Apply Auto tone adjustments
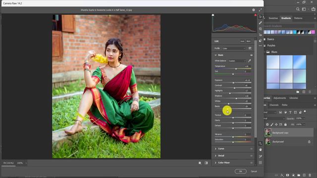 point(242,41)
